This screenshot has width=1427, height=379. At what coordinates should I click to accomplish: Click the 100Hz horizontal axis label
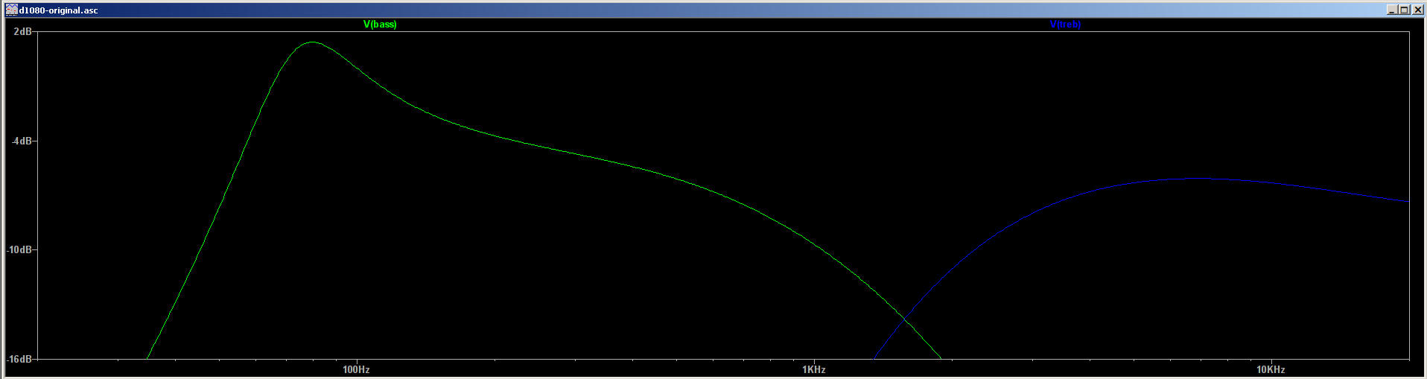356,369
